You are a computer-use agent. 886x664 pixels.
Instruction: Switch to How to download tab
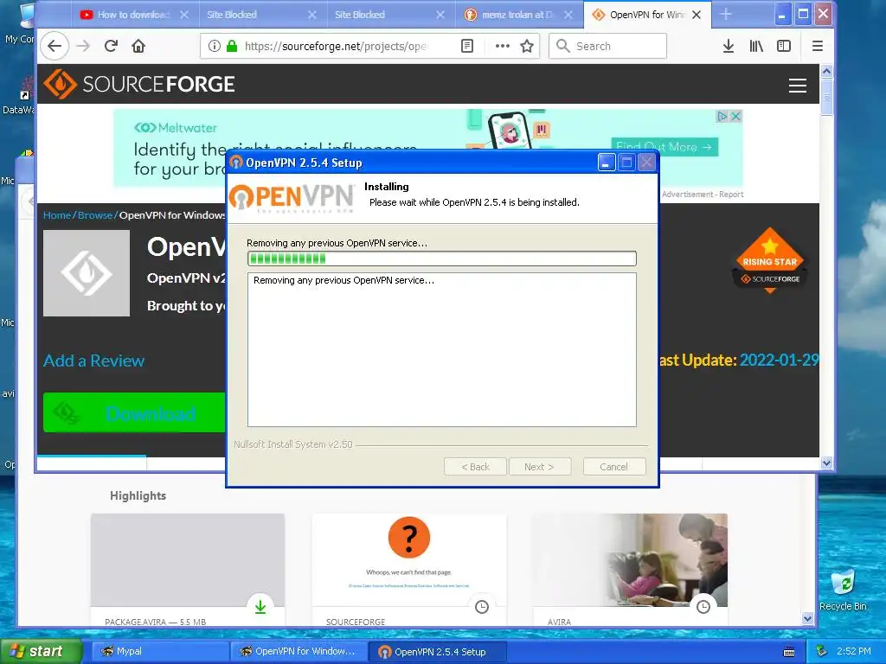click(x=133, y=15)
